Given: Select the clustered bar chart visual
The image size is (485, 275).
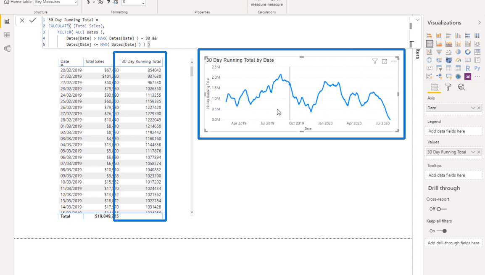Looking at the screenshot, I should click(x=448, y=36).
